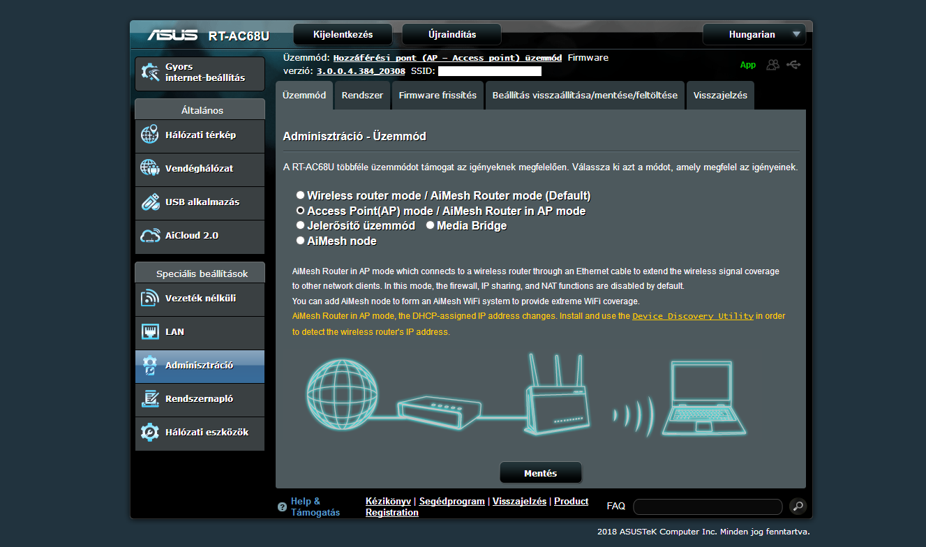Select Jelerősítő üzemmód radio button
The width and height of the screenshot is (926, 547).
click(x=300, y=225)
